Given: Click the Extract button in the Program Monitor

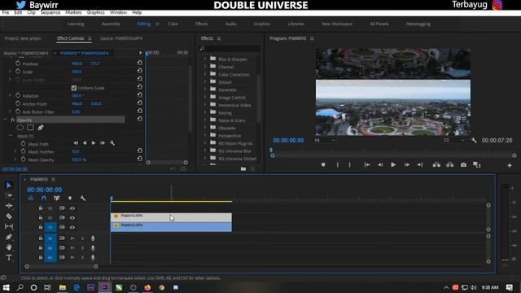Looking at the screenshot, I should [x=450, y=164].
